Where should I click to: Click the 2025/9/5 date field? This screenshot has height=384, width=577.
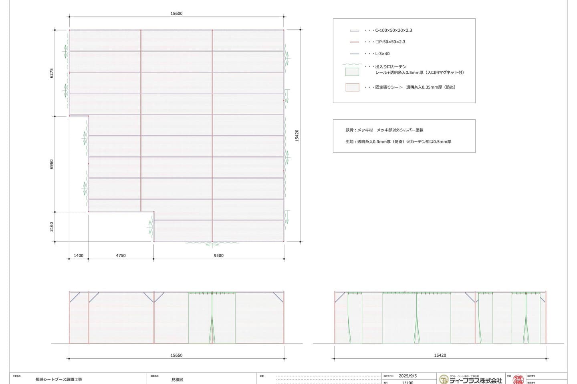[408, 376]
